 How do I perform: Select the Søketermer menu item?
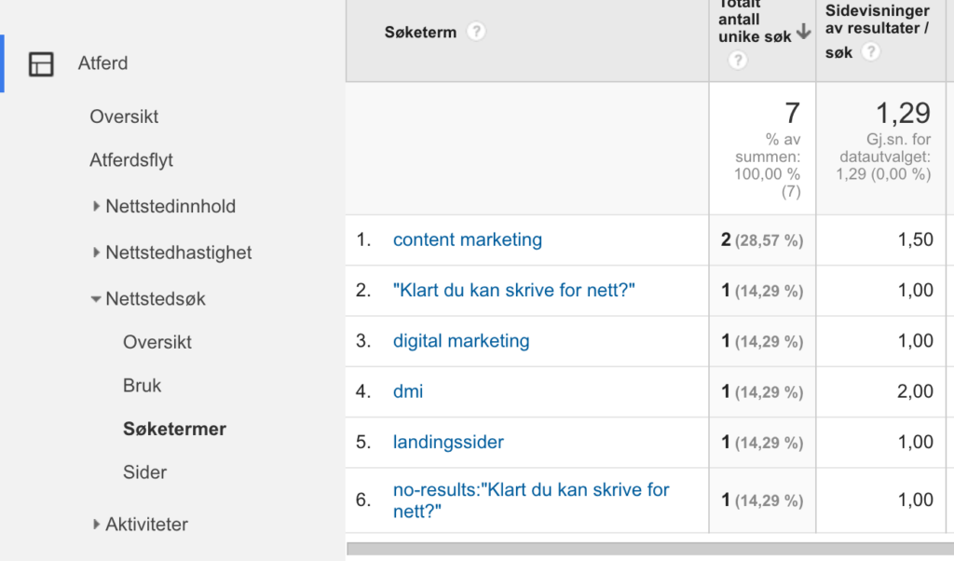(x=174, y=429)
